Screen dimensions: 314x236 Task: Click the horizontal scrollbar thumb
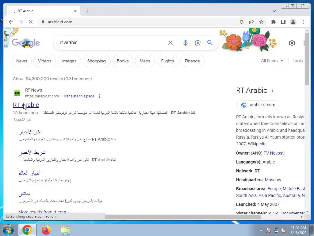click(183, 217)
